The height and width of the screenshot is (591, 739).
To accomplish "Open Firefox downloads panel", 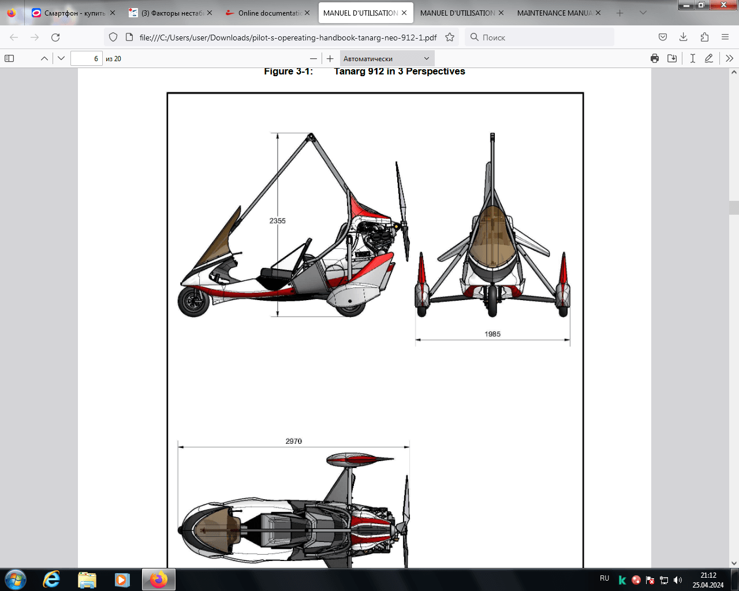I will 683,37.
